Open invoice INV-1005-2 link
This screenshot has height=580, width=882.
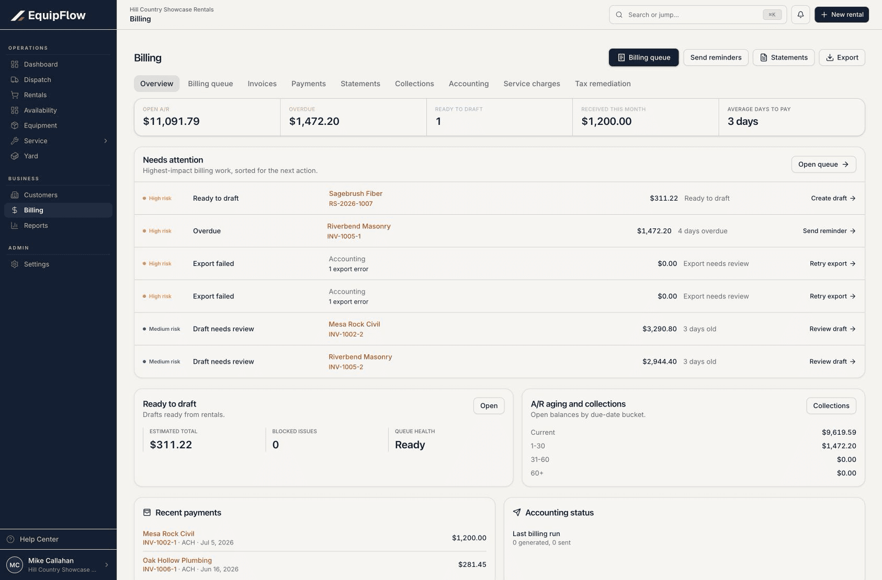(x=346, y=367)
